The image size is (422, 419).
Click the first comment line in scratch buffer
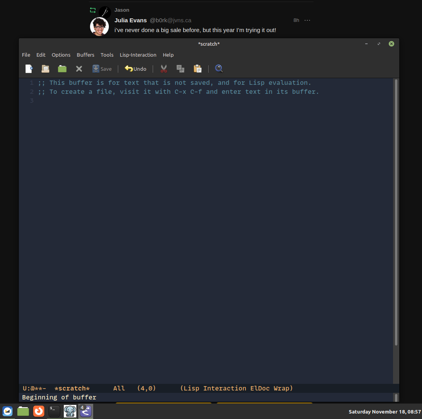tap(175, 83)
